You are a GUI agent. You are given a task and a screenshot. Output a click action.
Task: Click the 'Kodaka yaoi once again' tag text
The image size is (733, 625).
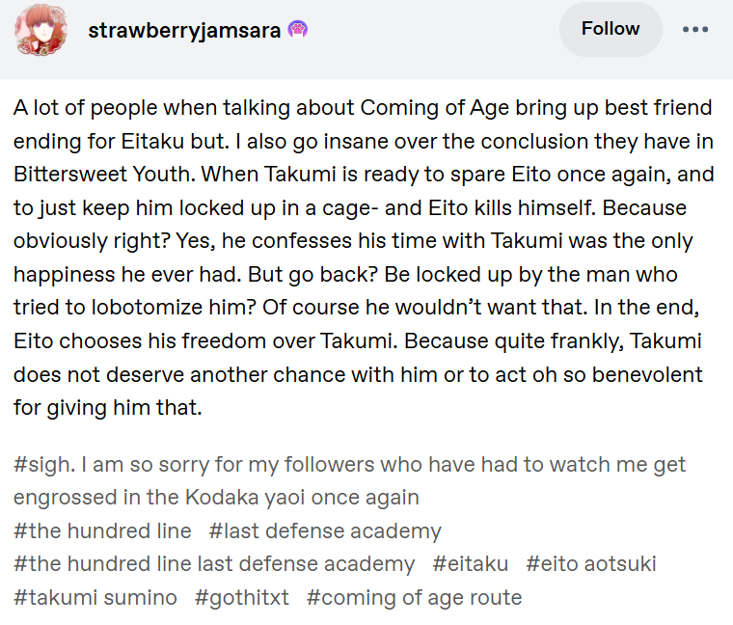[302, 498]
